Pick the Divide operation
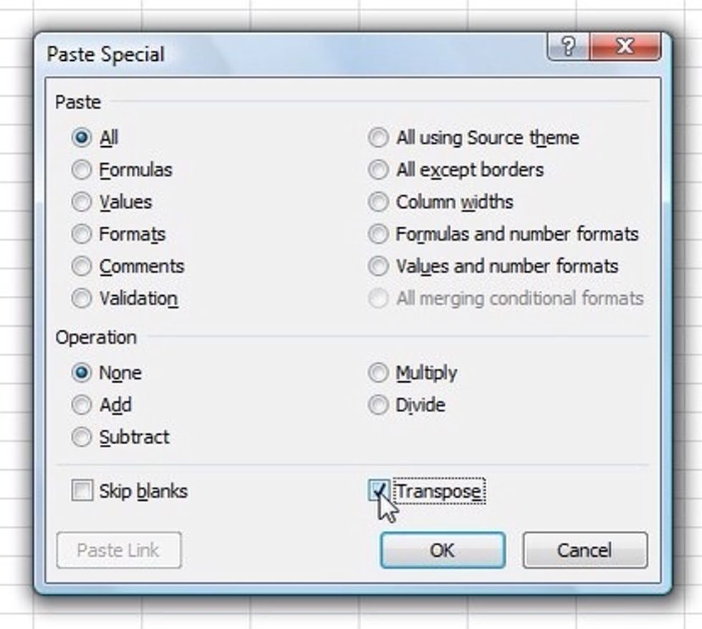 (x=378, y=405)
